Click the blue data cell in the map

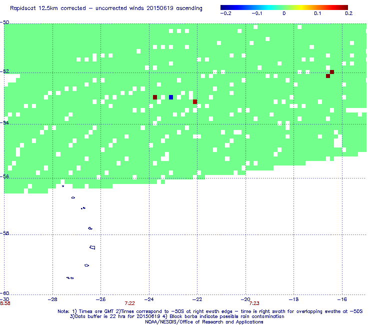[x=171, y=97]
